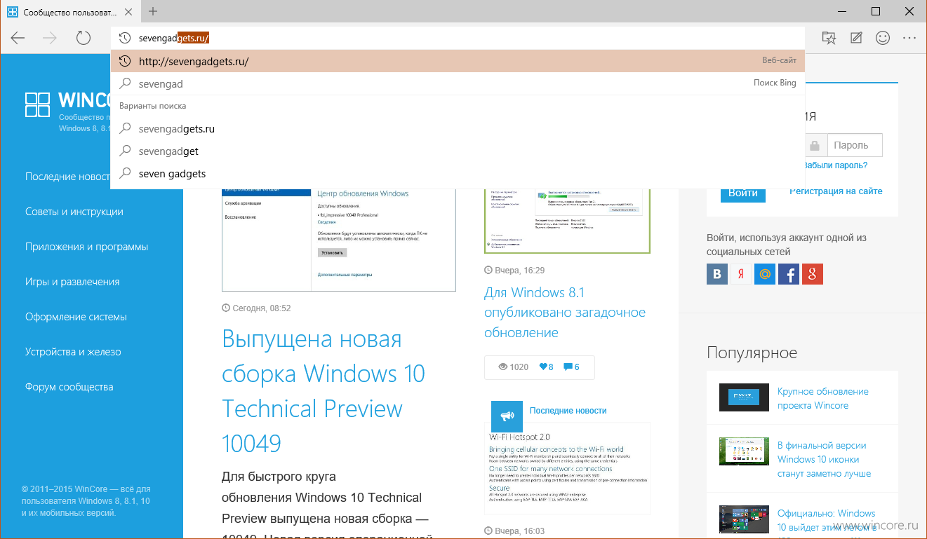Sign in with the Google+ icon
927x539 pixels.
pos(813,274)
